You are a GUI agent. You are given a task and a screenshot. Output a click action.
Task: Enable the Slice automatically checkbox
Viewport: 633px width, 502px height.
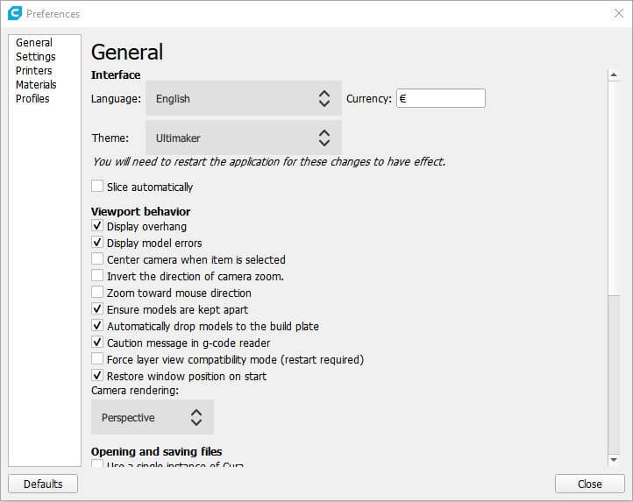point(97,187)
